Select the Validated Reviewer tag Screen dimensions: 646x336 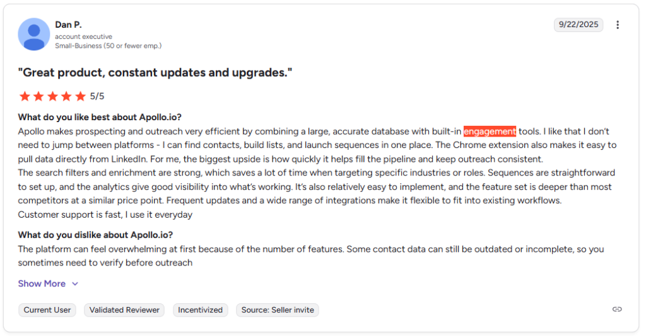tap(124, 310)
